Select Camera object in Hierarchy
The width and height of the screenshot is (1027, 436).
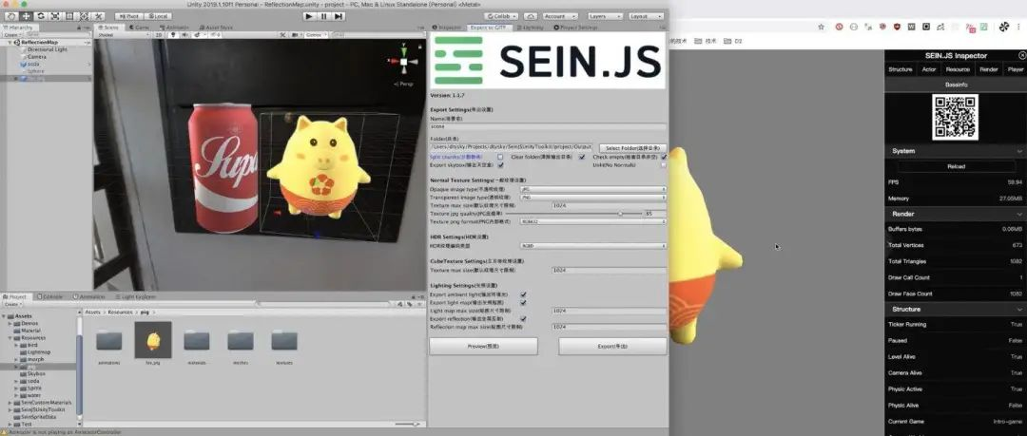(x=37, y=57)
